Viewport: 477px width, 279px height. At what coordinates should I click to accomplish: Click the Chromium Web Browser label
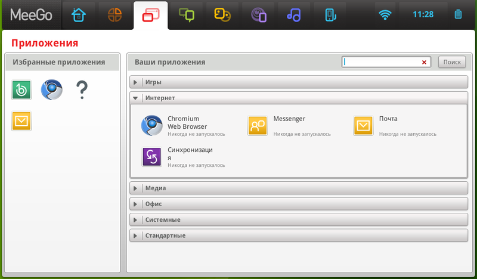[187, 123]
